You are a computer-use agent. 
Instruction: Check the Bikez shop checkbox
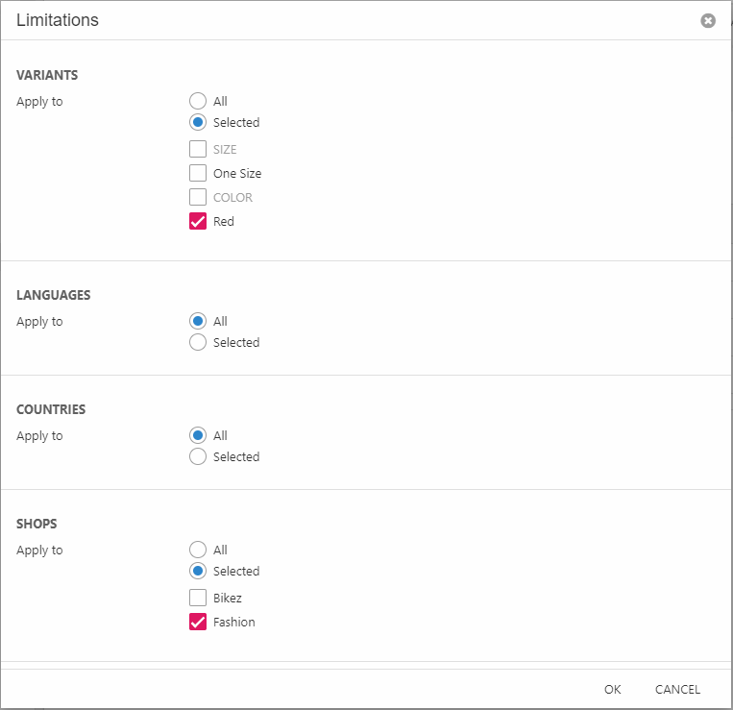198,598
